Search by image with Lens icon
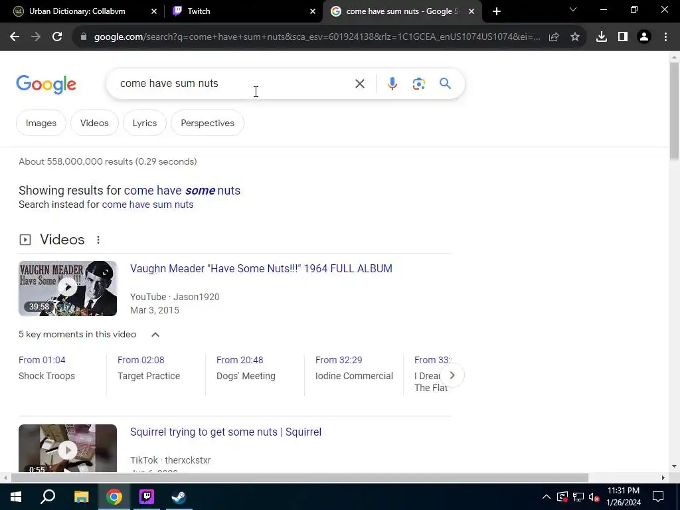The height and width of the screenshot is (510, 680). pos(419,84)
